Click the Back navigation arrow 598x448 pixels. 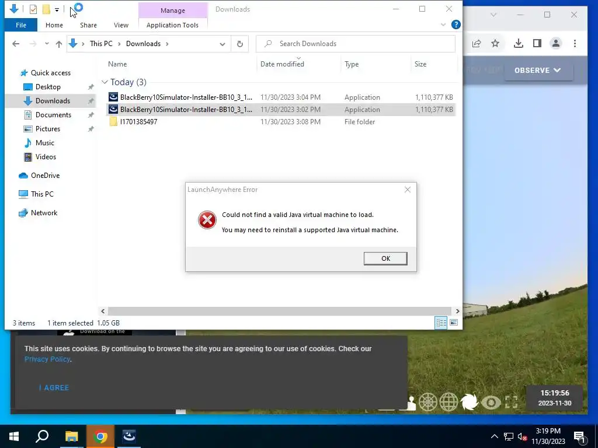[x=16, y=44]
